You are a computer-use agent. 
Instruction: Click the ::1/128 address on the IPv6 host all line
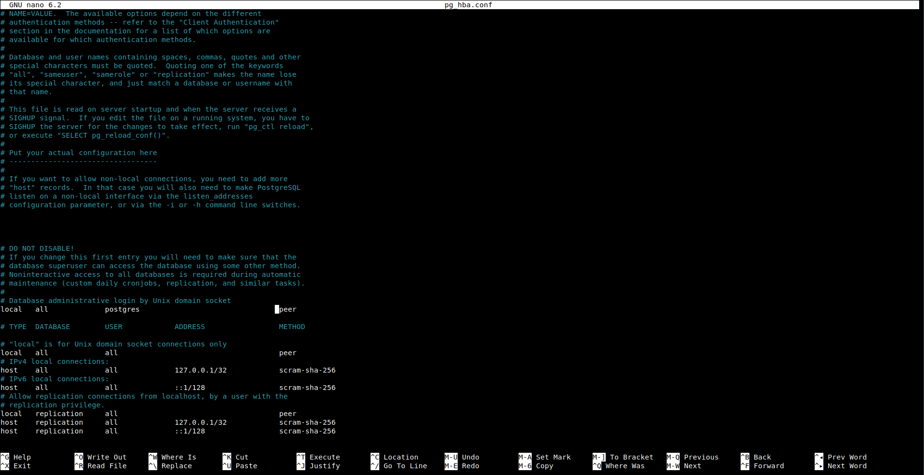[190, 388]
